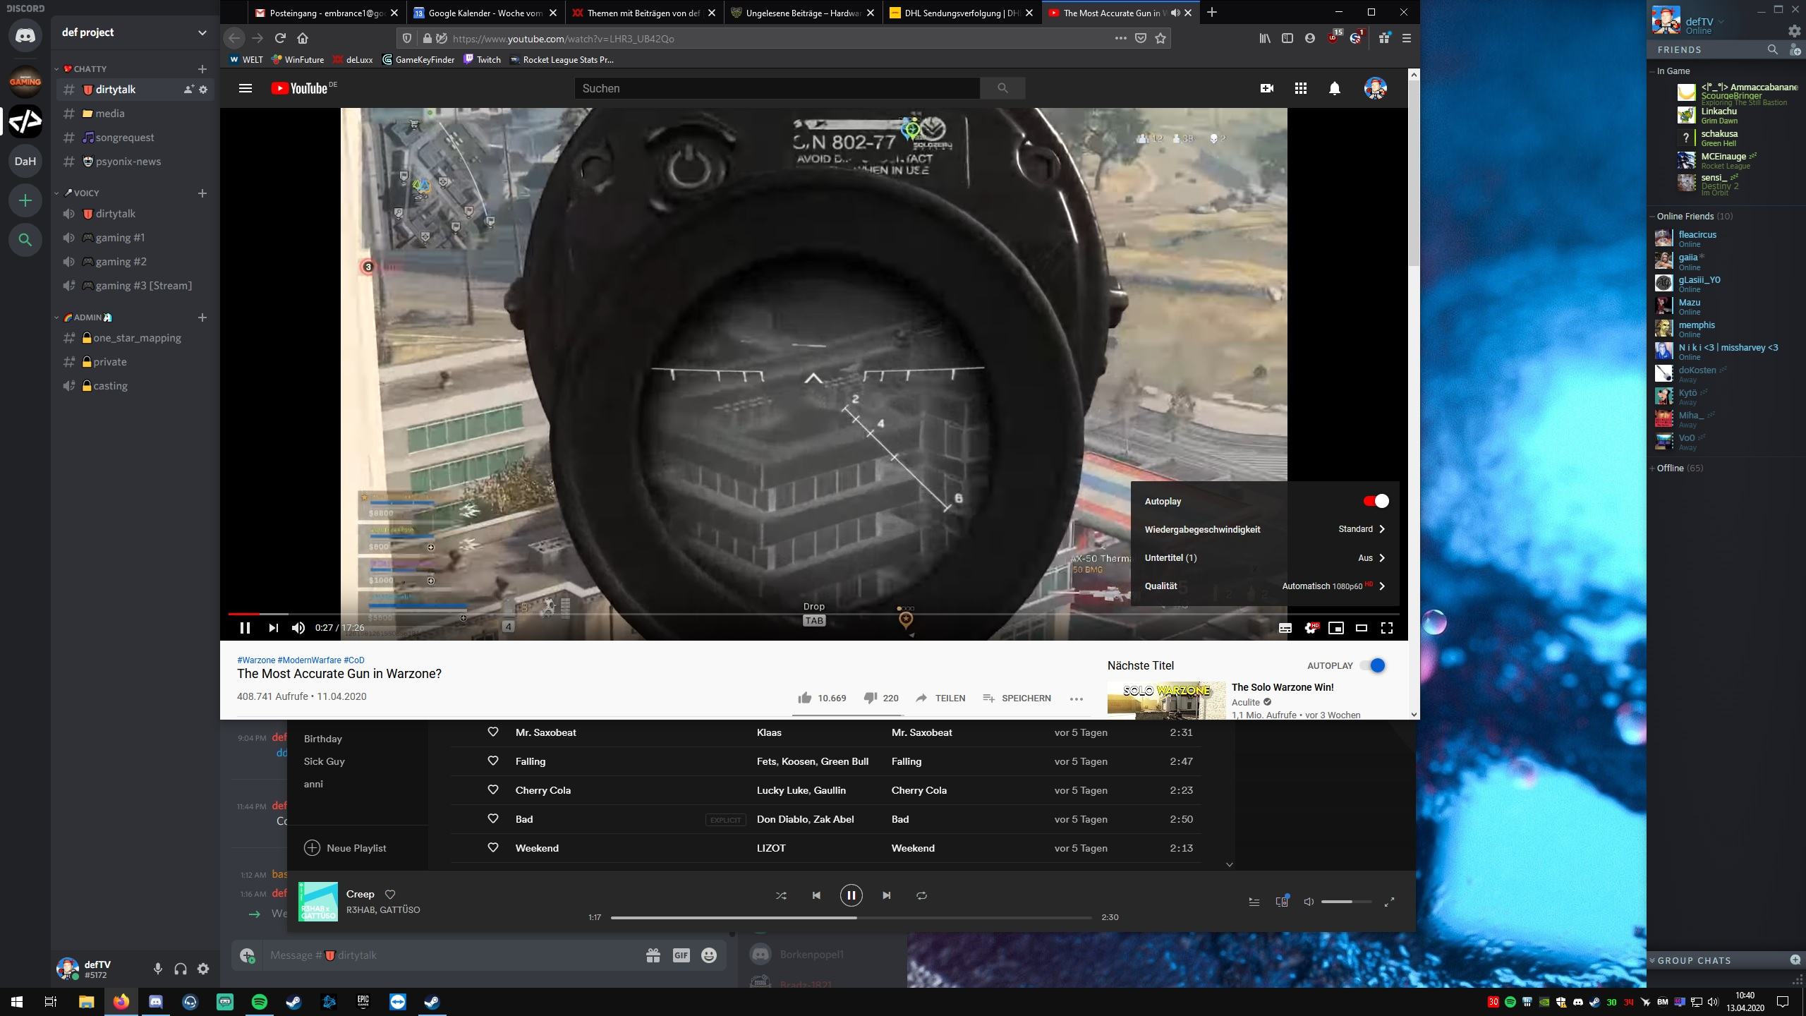Open new Firefox tab
Screen dimensions: 1806x1016
[1211, 13]
